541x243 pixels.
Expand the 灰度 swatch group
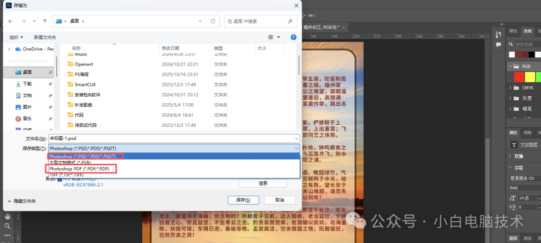pyautogui.click(x=510, y=98)
